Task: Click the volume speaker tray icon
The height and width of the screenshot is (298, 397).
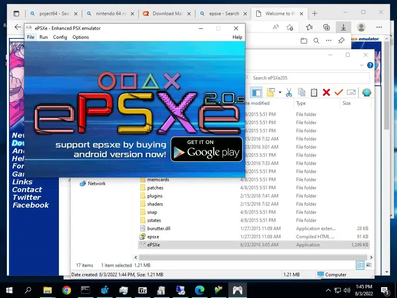Action: (347, 290)
